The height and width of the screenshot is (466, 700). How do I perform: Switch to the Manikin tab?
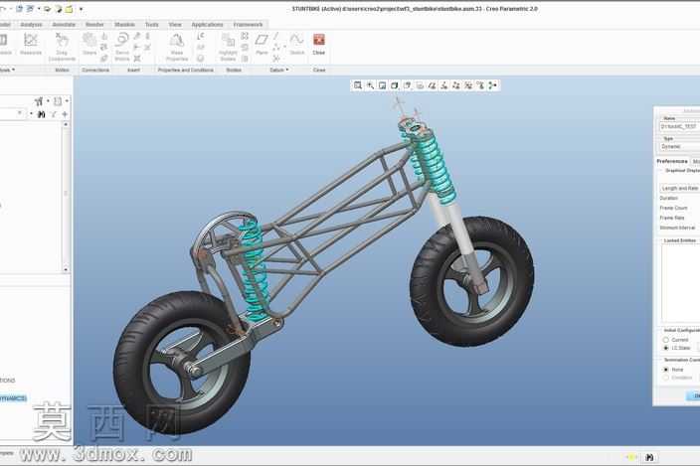124,25
